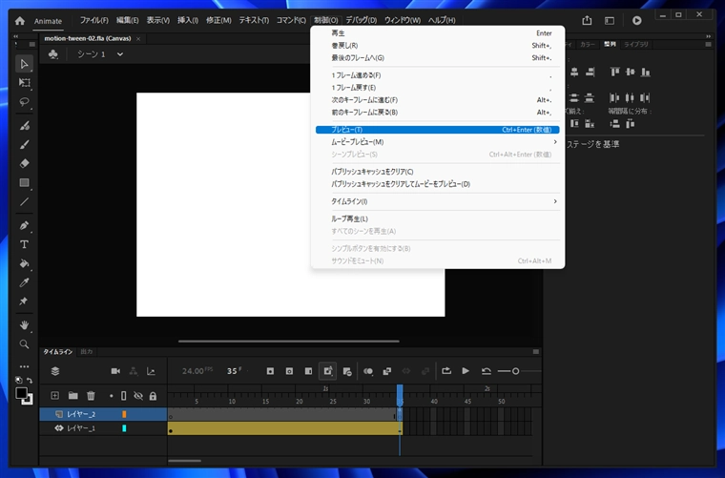This screenshot has width=725, height=478.
Task: Collapse the tools panel double-arrow
Action: (x=15, y=36)
